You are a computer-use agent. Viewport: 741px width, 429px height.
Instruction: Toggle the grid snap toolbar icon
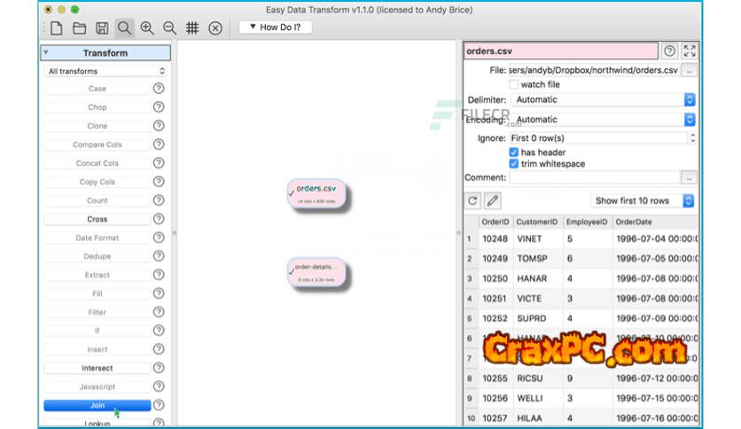[192, 28]
